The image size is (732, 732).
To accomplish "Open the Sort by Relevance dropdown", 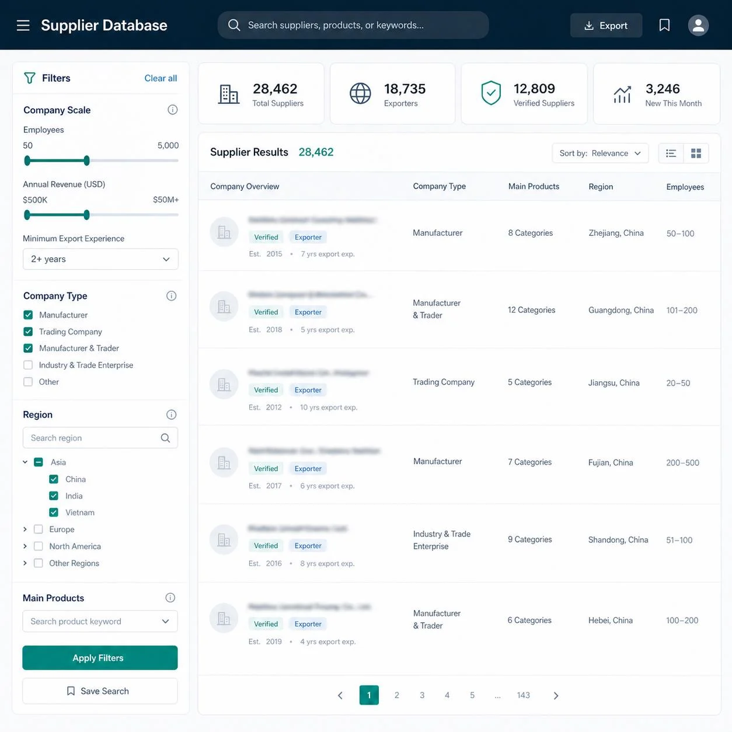I will click(600, 153).
